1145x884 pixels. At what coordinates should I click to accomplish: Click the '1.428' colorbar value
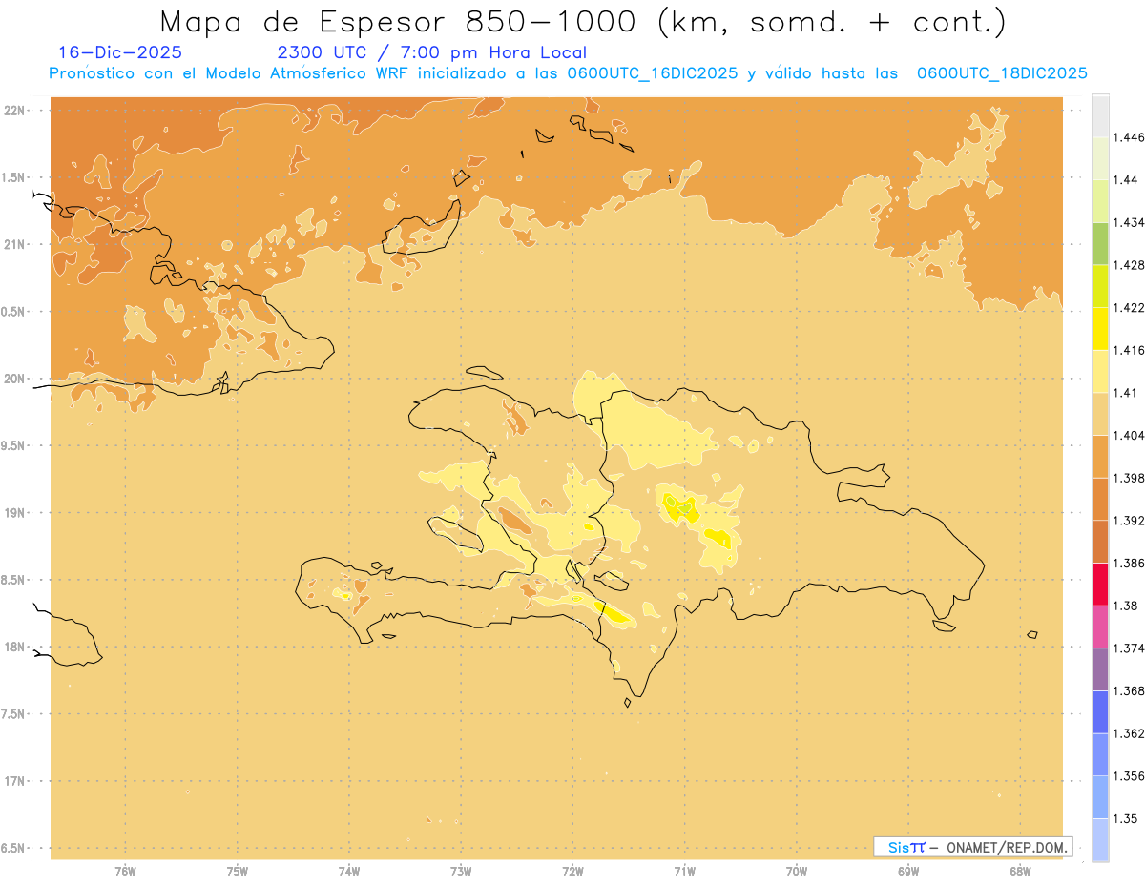click(x=1127, y=265)
